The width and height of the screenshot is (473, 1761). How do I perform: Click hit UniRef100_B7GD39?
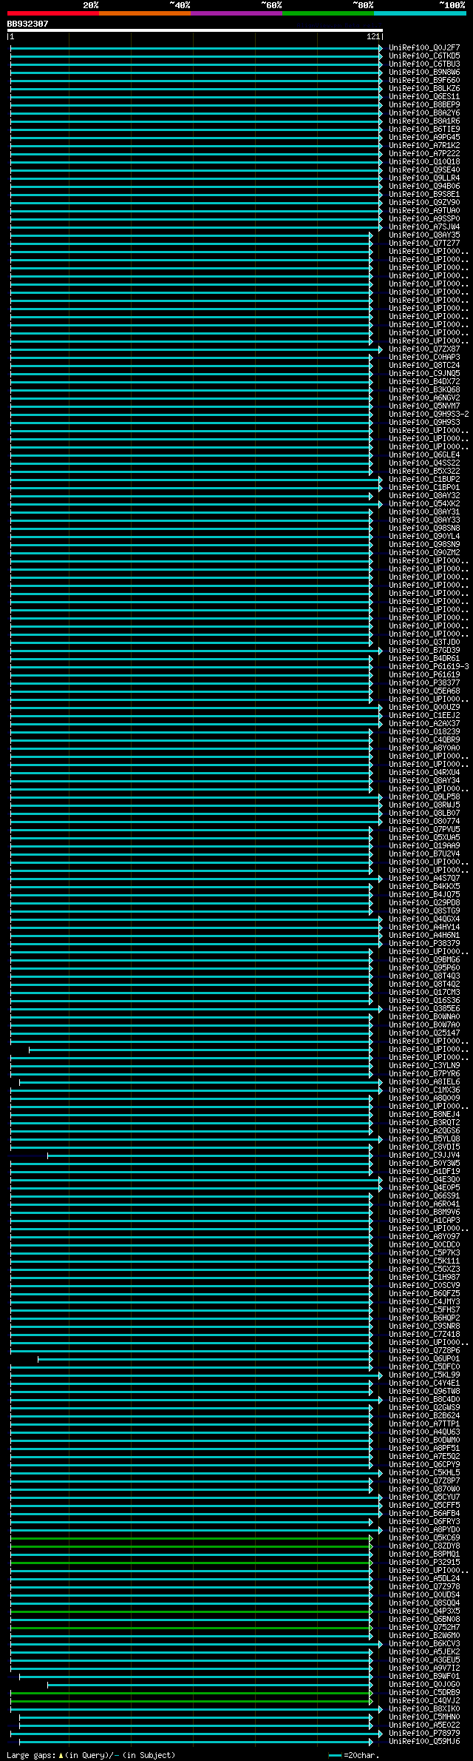pyautogui.click(x=424, y=650)
